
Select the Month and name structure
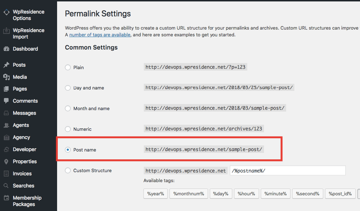point(67,108)
